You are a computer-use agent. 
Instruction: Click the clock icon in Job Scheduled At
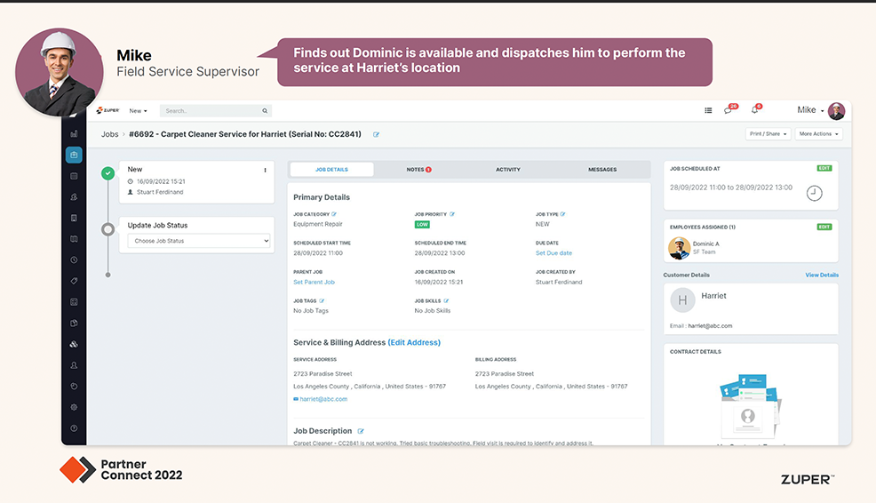point(814,193)
